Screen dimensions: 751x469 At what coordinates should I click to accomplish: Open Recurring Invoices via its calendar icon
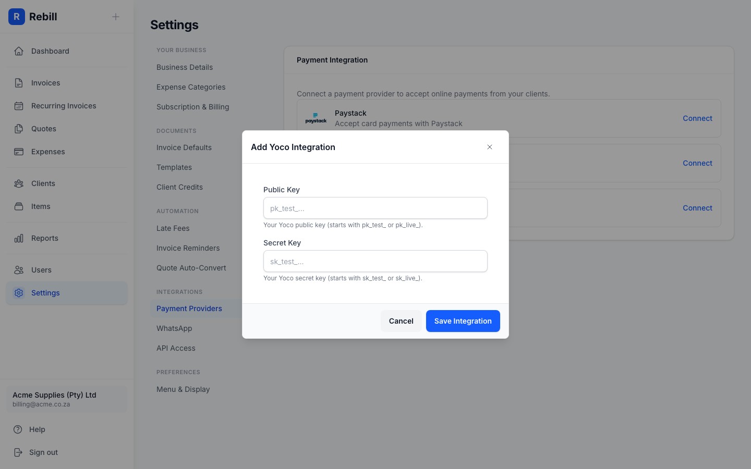[x=19, y=106]
